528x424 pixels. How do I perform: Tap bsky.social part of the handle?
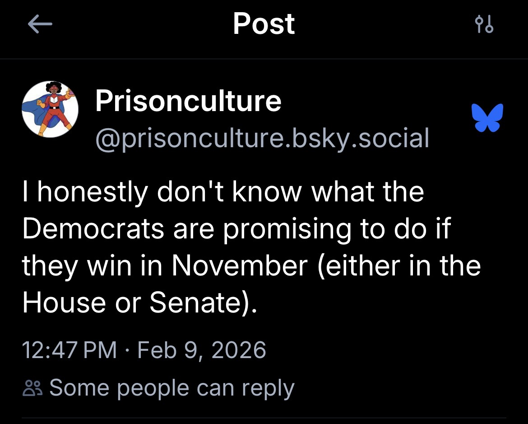[359, 138]
